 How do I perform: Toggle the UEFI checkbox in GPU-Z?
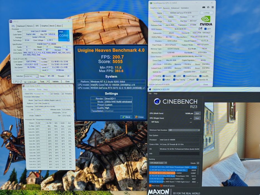[x=205, y=29]
